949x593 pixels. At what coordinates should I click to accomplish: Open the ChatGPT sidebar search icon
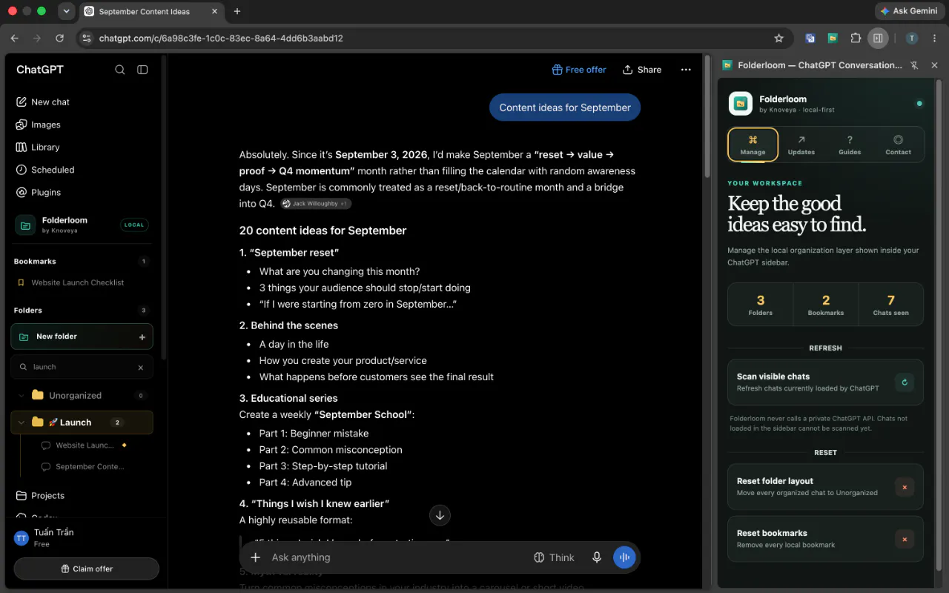119,70
